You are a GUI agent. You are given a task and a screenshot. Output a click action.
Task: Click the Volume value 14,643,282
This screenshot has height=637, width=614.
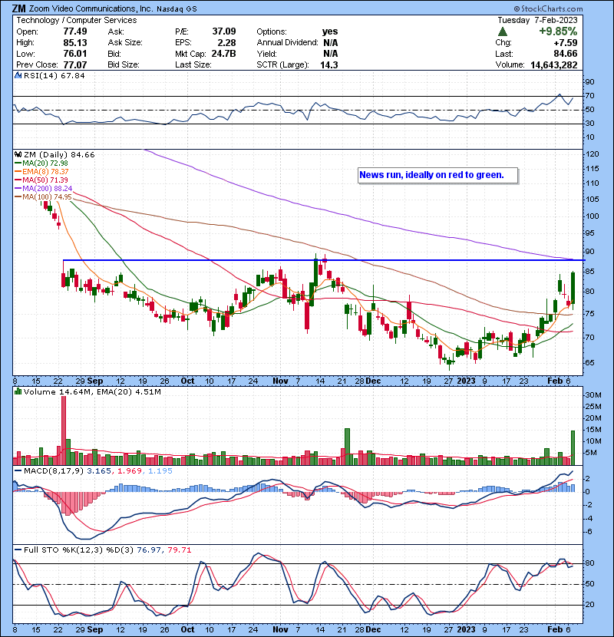click(x=554, y=65)
